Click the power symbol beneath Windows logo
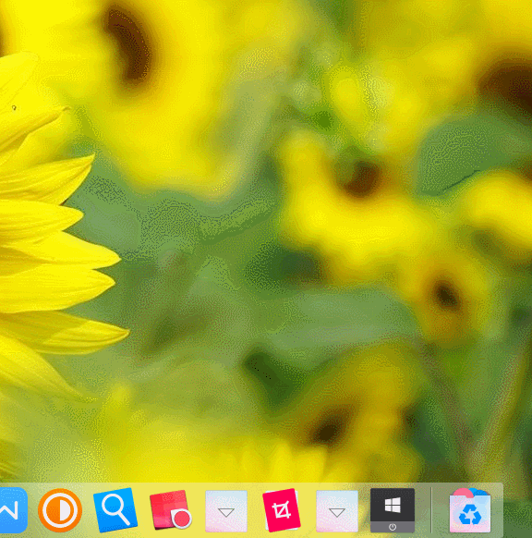532x538 pixels. click(393, 527)
